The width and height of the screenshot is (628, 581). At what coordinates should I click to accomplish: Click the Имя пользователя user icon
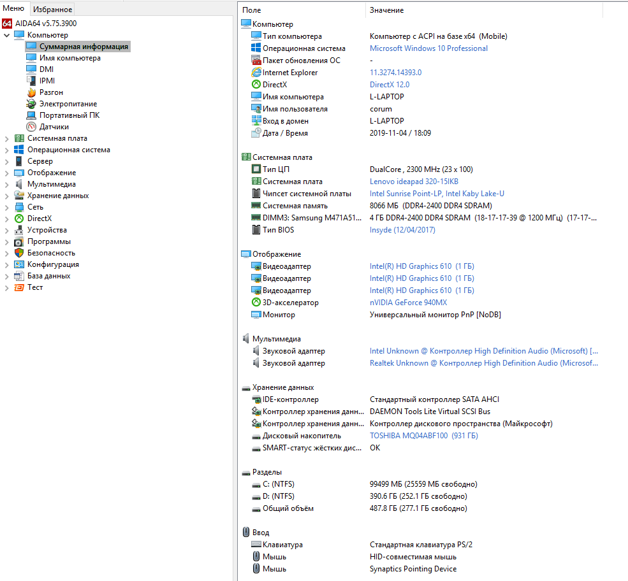[256, 108]
